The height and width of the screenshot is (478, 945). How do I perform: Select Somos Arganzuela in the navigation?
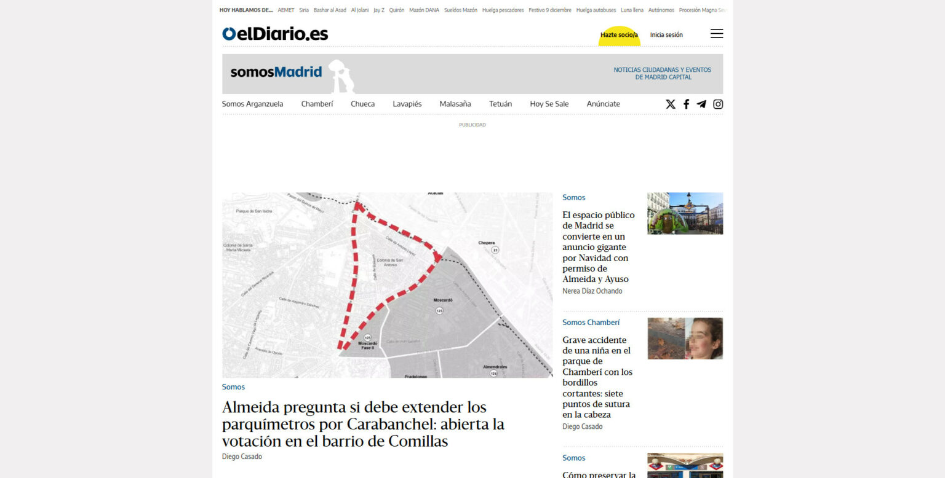(252, 104)
